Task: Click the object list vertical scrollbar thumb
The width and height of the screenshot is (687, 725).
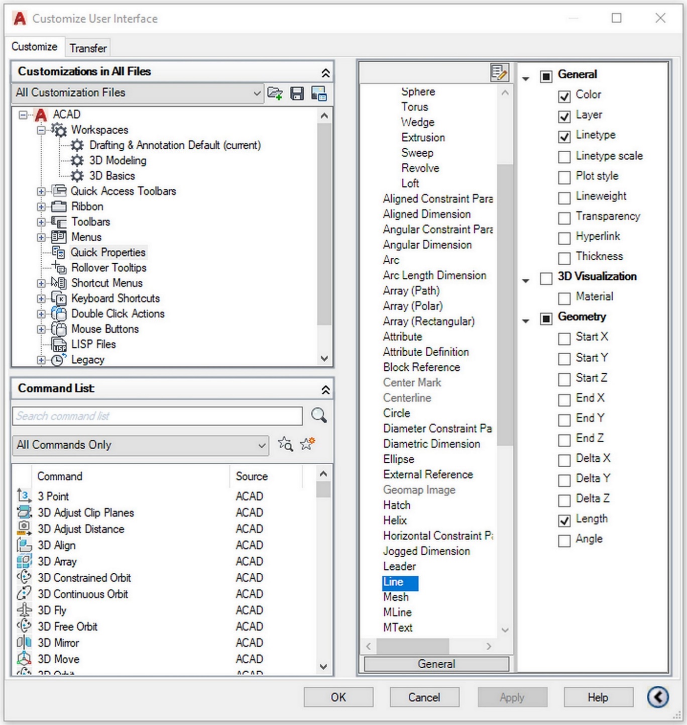Action: coord(505,304)
